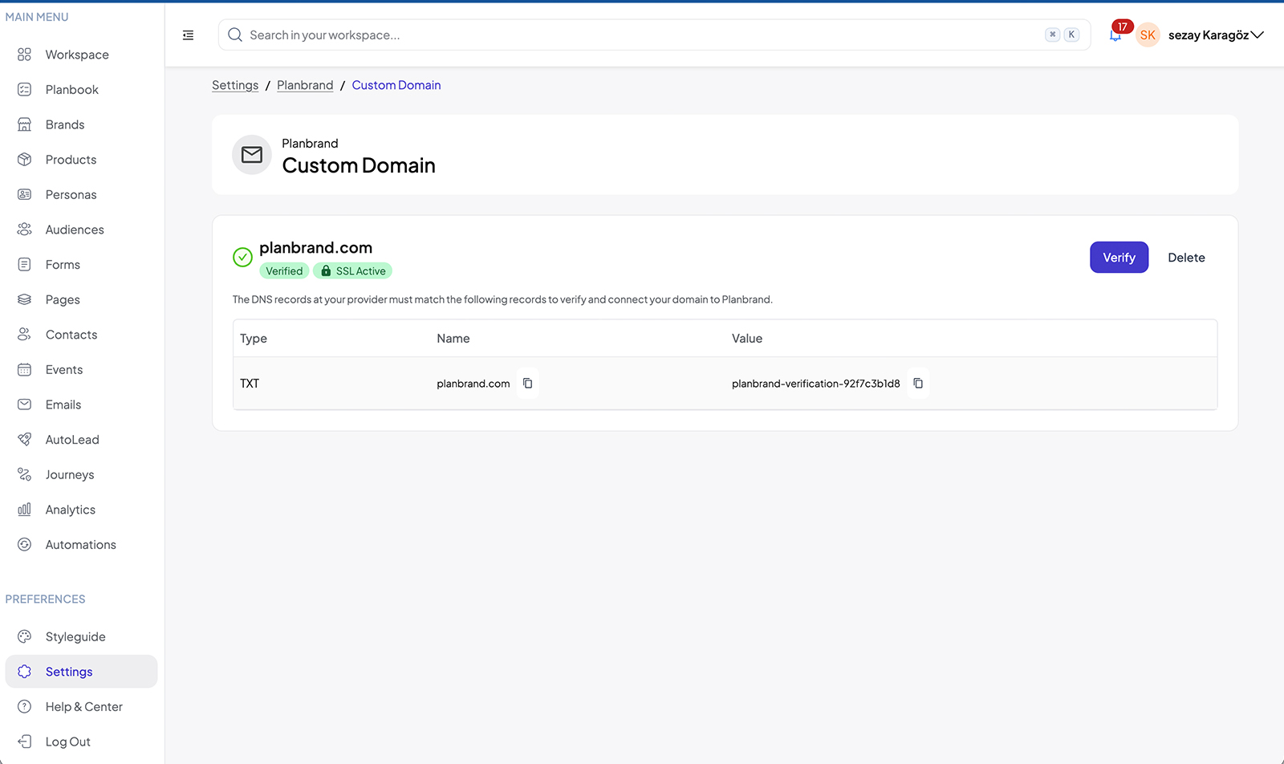Click the Verify button

click(1119, 258)
